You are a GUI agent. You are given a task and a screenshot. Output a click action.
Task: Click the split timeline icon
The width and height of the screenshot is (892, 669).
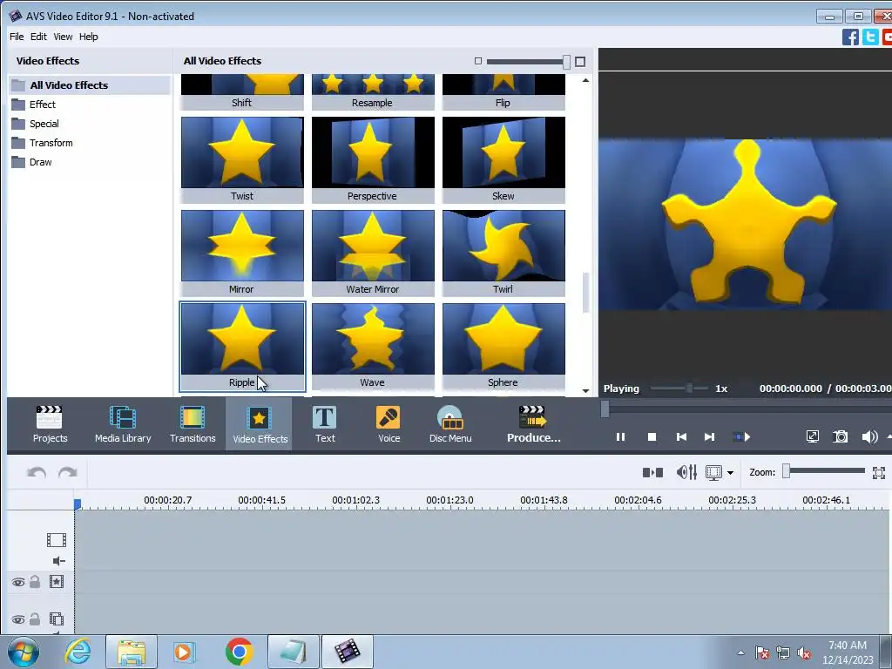(x=652, y=472)
